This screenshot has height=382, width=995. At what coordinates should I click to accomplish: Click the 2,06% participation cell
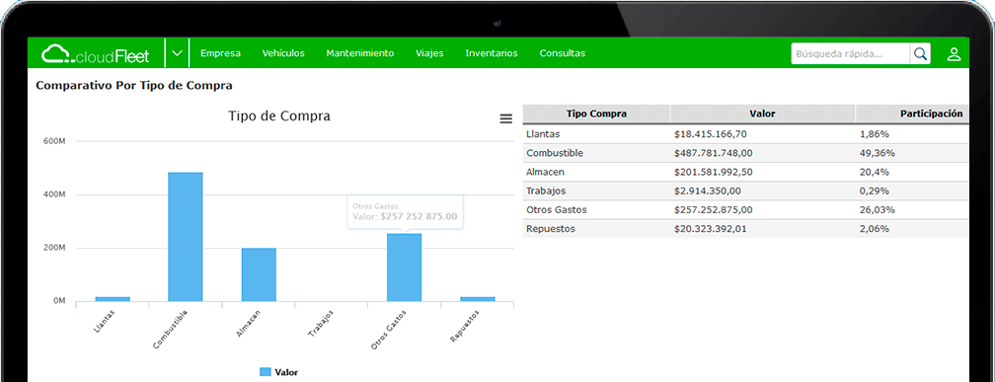coord(875,229)
